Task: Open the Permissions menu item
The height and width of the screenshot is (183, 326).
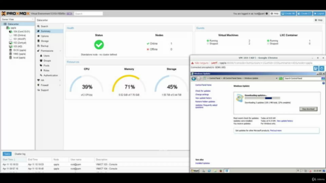Action: tap(47, 51)
